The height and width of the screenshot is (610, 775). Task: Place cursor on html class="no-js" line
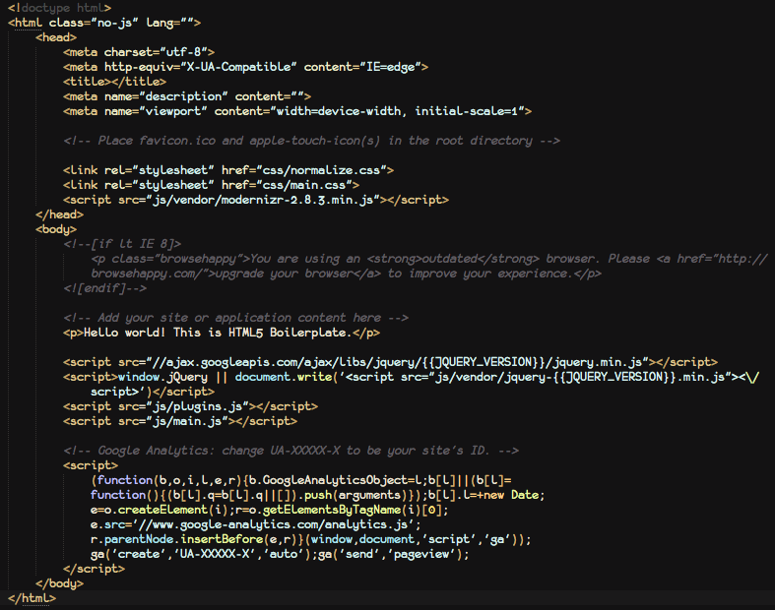[104, 23]
